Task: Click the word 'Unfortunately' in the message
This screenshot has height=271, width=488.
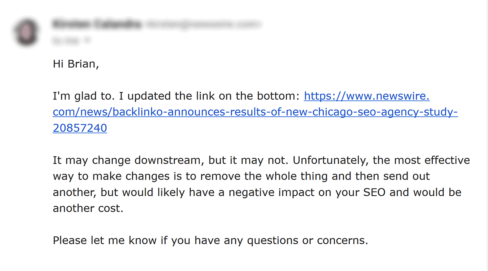Action: click(x=330, y=160)
